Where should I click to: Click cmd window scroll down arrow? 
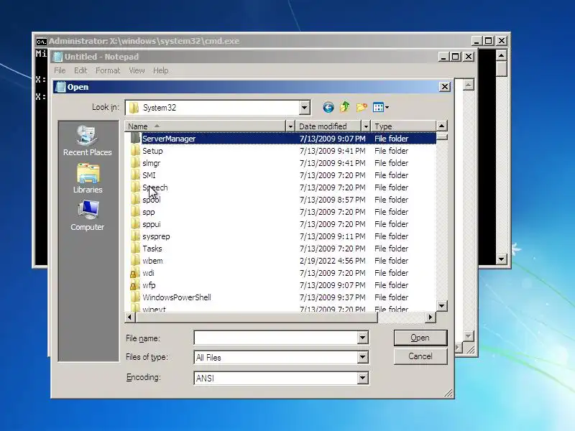[501, 259]
